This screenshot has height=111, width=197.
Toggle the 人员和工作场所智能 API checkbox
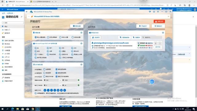coord(60,58)
